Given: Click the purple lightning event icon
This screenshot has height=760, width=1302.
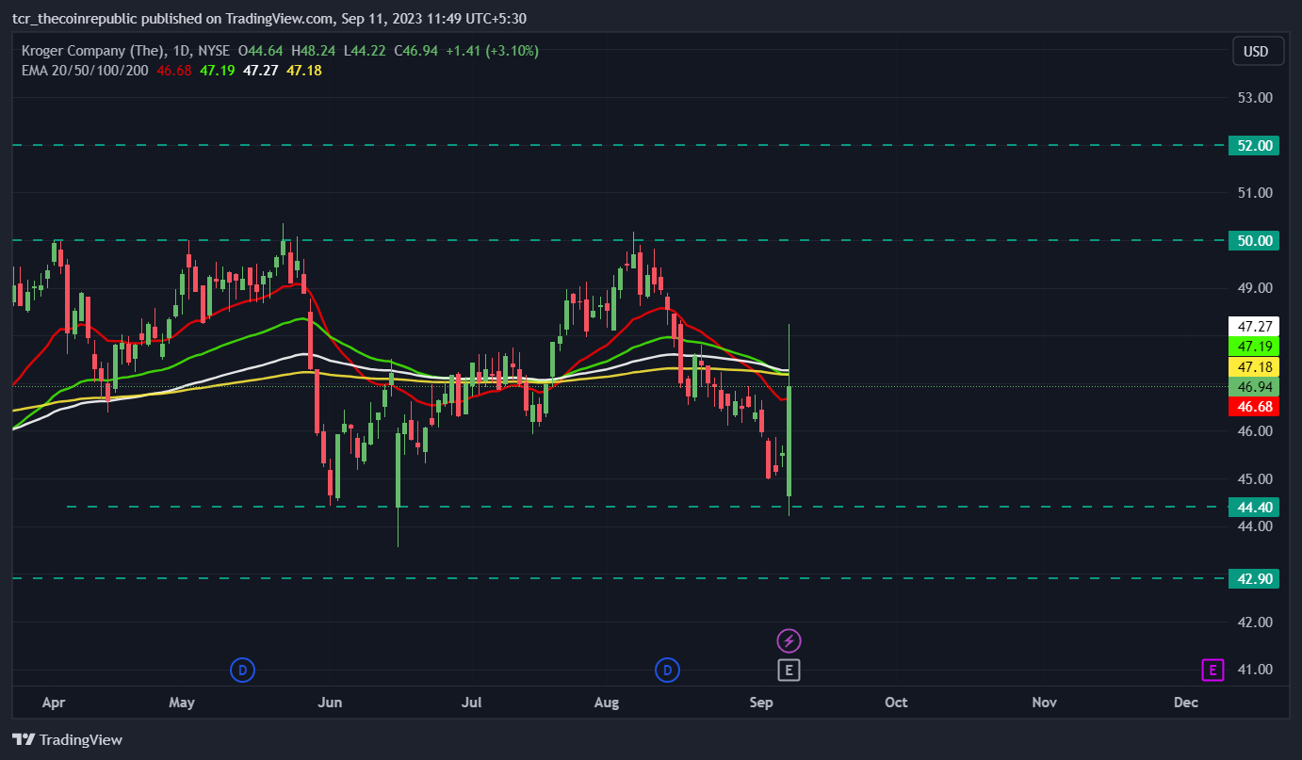Looking at the screenshot, I should 789,641.
